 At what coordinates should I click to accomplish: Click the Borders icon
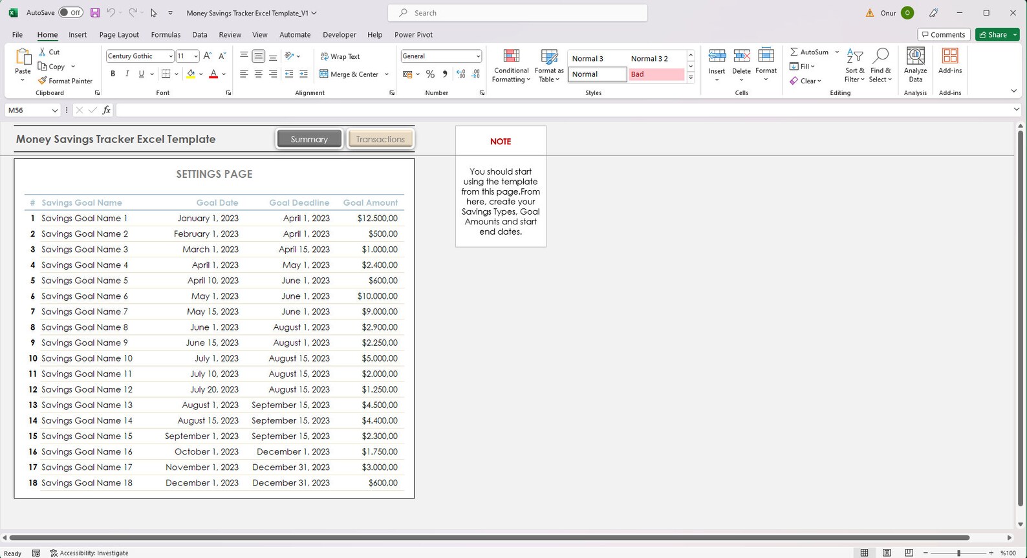point(166,74)
